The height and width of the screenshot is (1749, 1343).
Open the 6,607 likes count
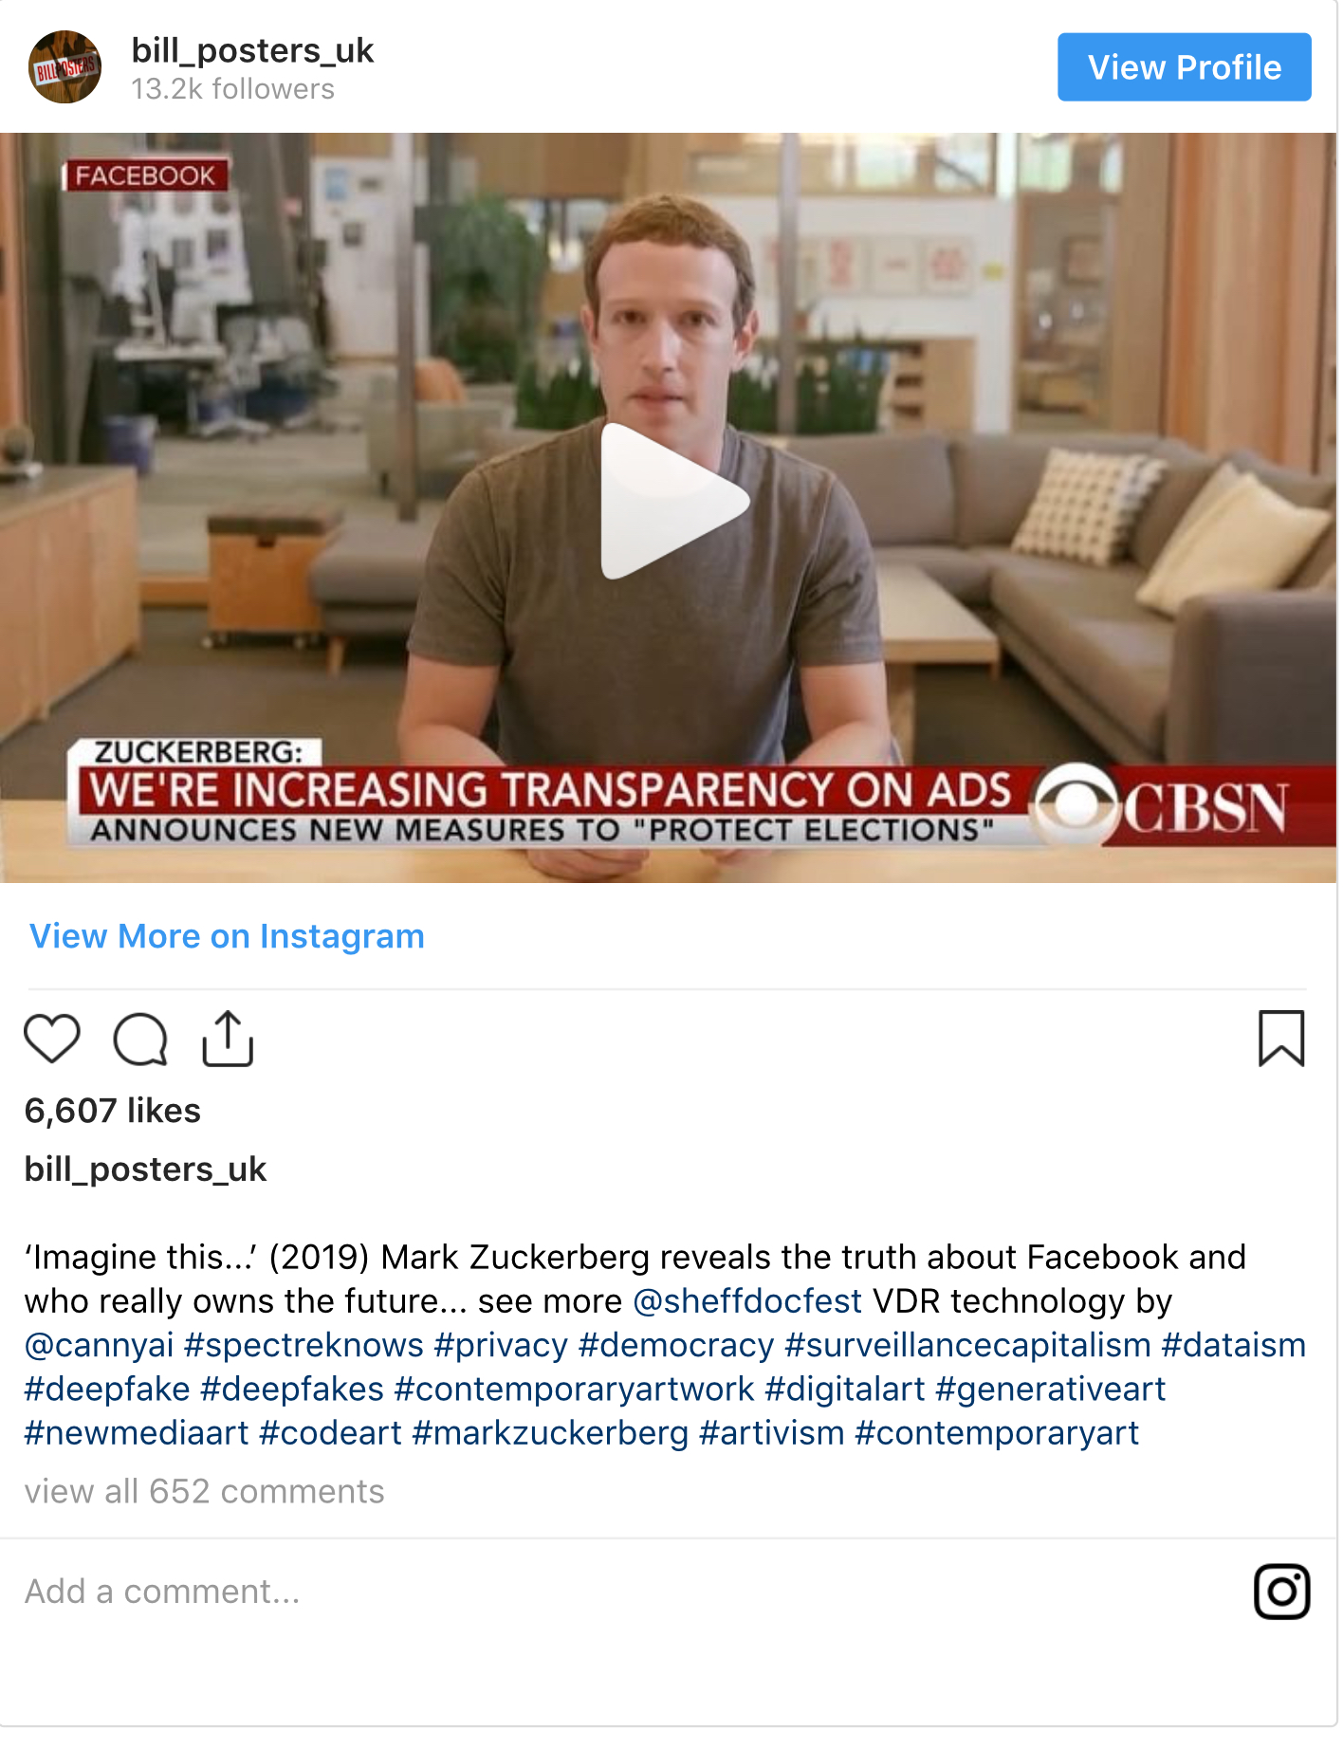(x=113, y=1111)
